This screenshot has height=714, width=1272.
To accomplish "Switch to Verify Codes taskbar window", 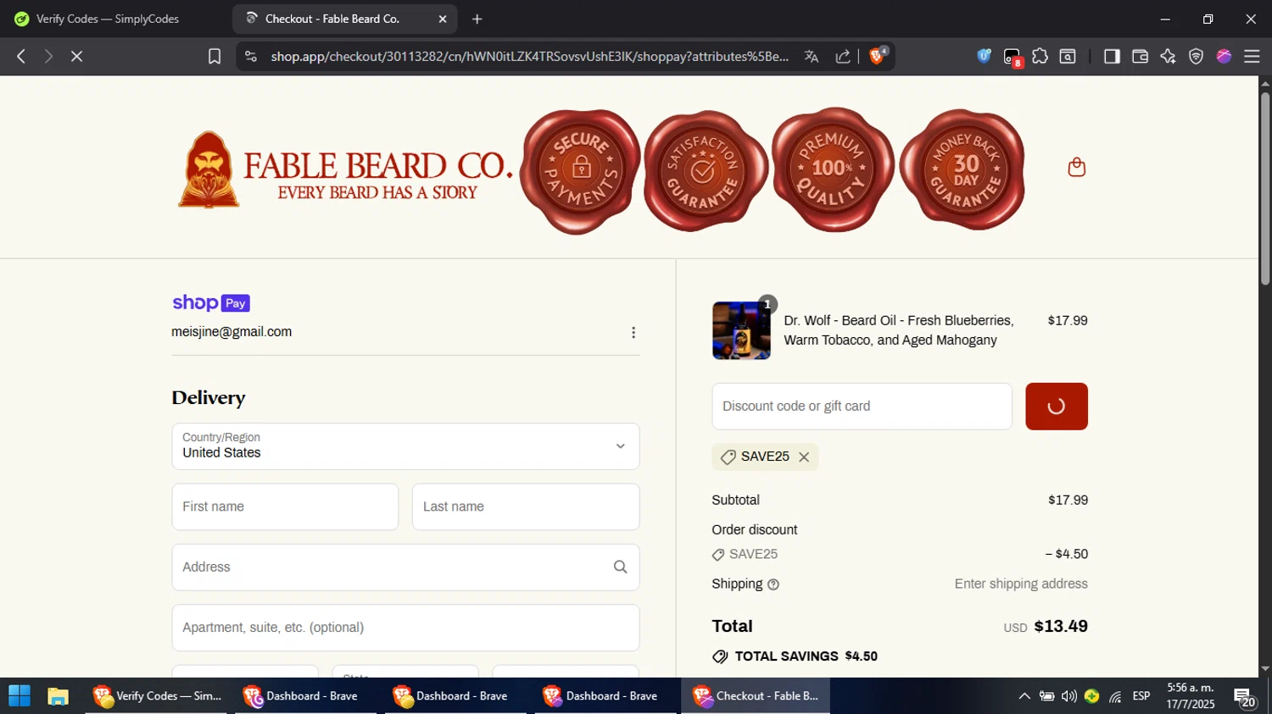I will (156, 696).
